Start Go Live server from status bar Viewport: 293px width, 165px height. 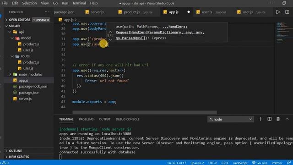click(x=260, y=163)
